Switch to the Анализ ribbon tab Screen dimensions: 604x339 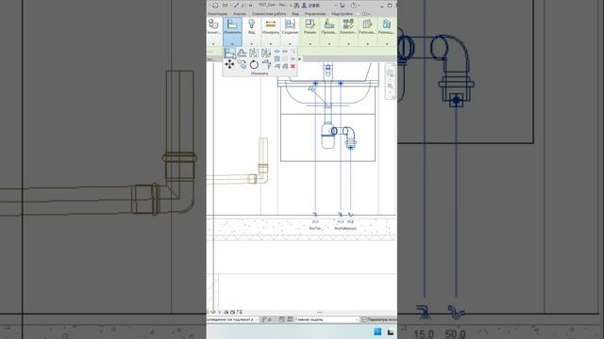pos(239,14)
